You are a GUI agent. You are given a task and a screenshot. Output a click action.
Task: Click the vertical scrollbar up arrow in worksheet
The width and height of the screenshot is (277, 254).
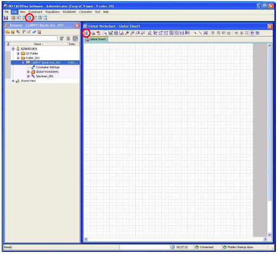[270, 46]
